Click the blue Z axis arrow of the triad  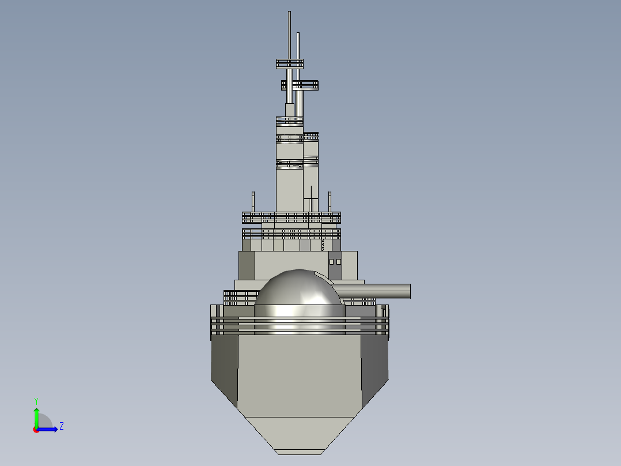pos(47,429)
